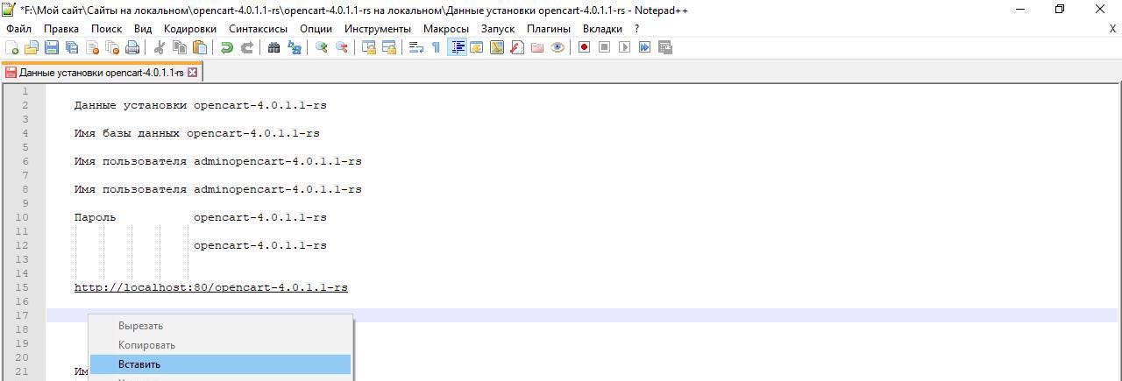This screenshot has width=1122, height=381.
Task: Toggle word wrap in the toolbar
Action: point(416,47)
